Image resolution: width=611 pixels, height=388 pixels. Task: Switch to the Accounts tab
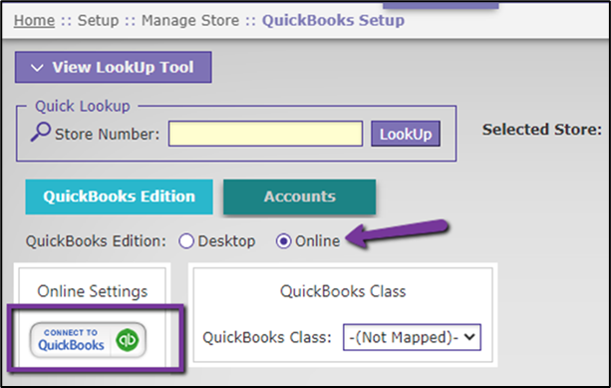point(300,196)
